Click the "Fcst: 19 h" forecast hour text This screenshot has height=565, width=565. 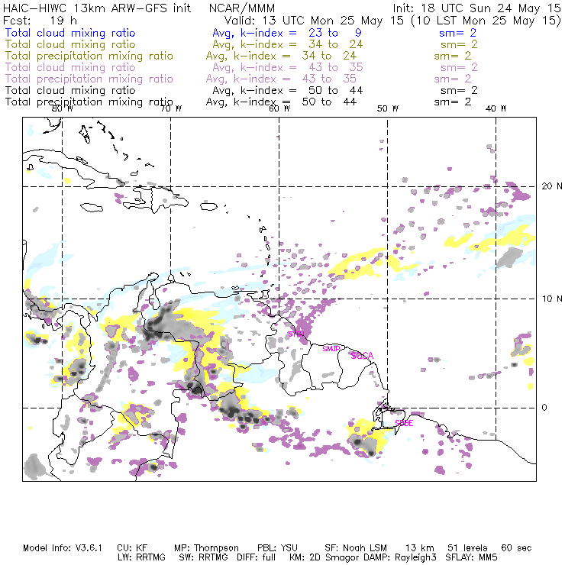click(40, 20)
